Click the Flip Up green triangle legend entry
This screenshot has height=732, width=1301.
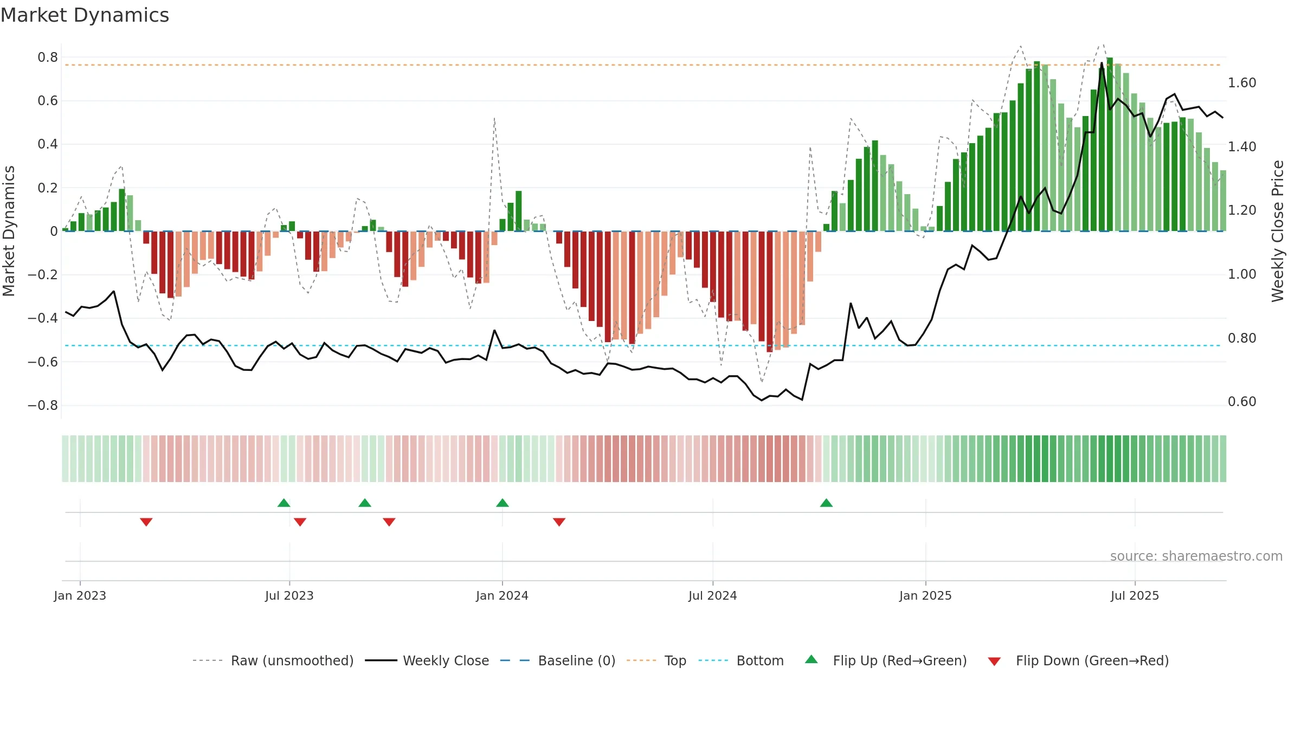point(886,660)
